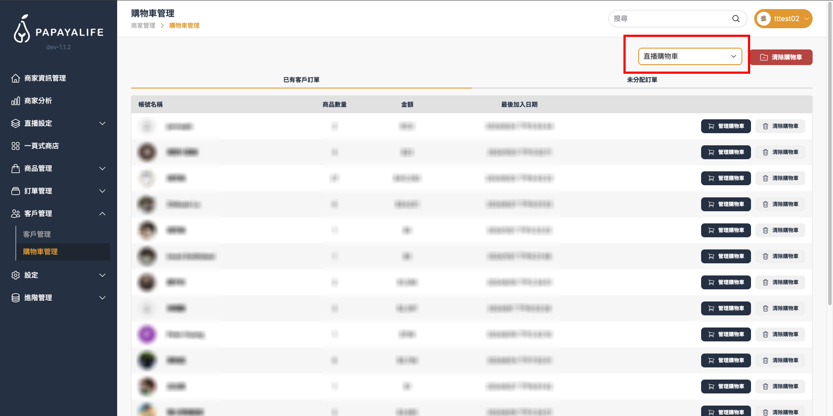This screenshot has width=833, height=416.
Task: Expand the 商品管理 sidebar menu
Action: click(x=102, y=168)
